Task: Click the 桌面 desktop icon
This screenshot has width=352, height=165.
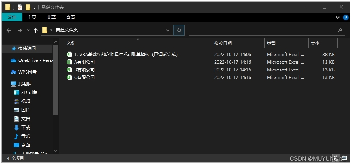Action: (x=16, y=145)
